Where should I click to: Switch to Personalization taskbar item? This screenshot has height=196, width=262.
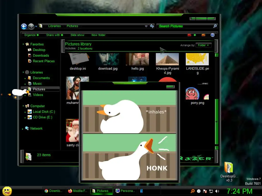[x=125, y=191]
